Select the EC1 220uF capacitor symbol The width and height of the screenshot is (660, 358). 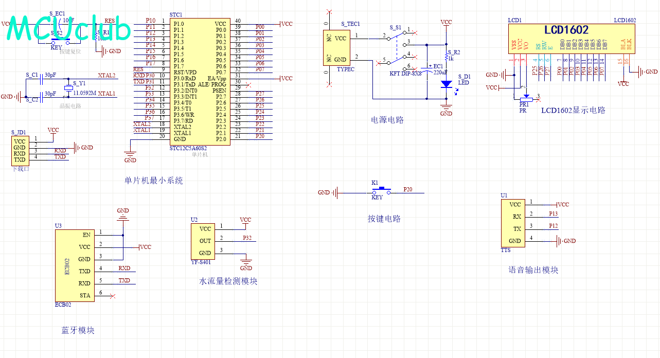(426, 70)
